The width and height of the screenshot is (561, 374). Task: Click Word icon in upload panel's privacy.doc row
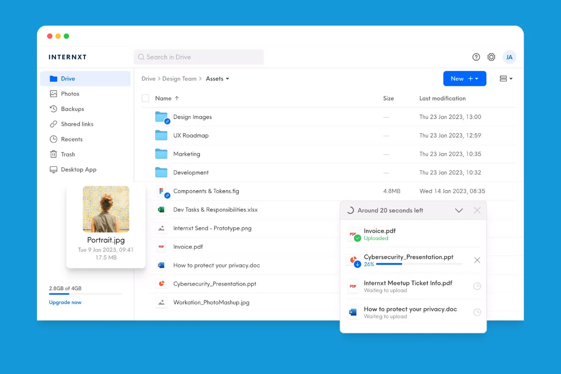pos(353,312)
